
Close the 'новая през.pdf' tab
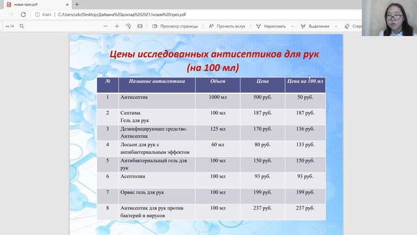(67, 5)
